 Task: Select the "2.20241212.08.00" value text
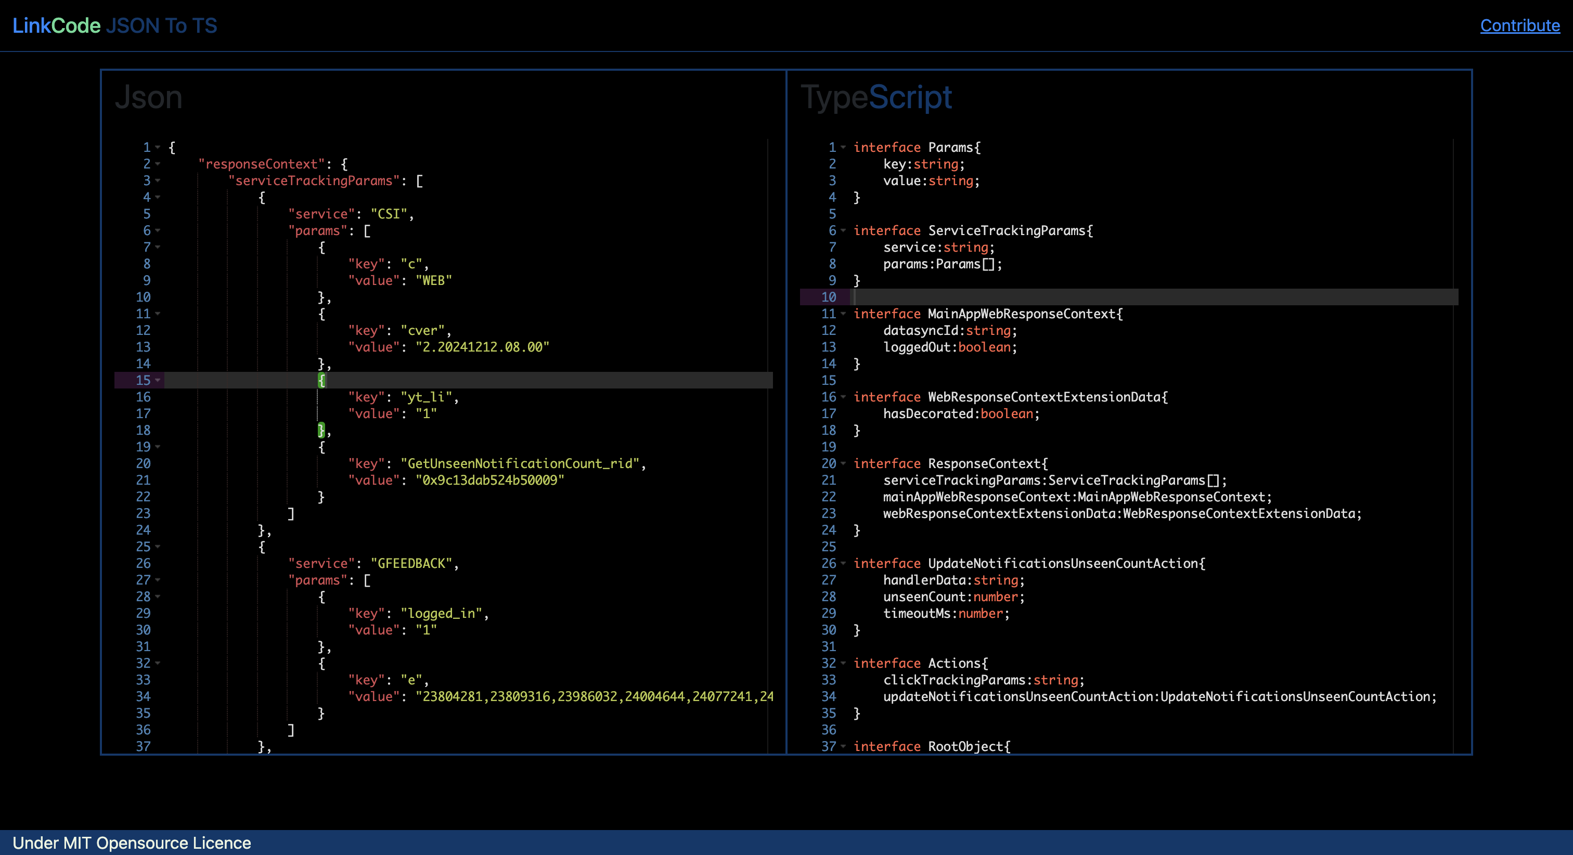tap(482, 347)
